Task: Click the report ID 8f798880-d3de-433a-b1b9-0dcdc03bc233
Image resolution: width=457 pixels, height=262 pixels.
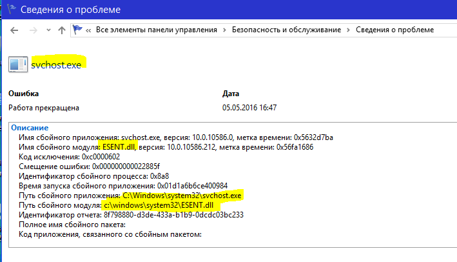Action: tap(173, 215)
